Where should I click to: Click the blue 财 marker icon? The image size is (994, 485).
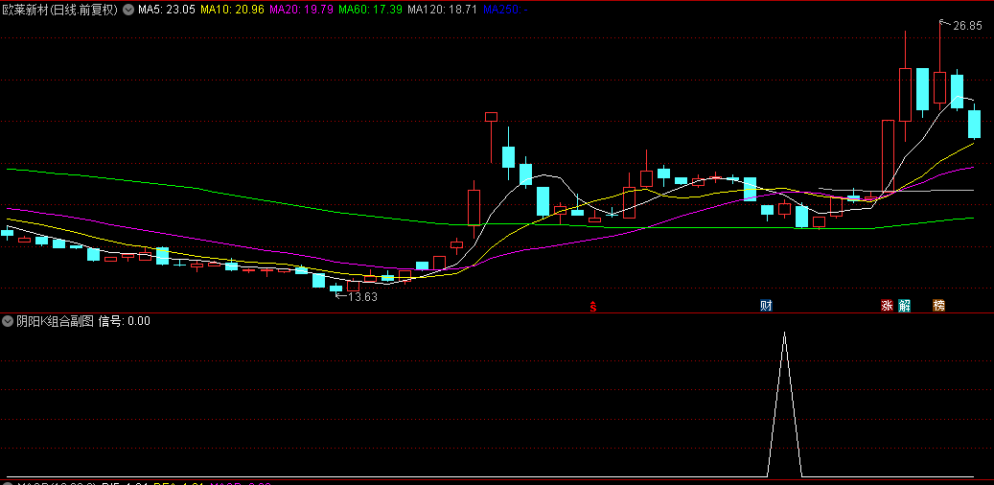tap(767, 306)
